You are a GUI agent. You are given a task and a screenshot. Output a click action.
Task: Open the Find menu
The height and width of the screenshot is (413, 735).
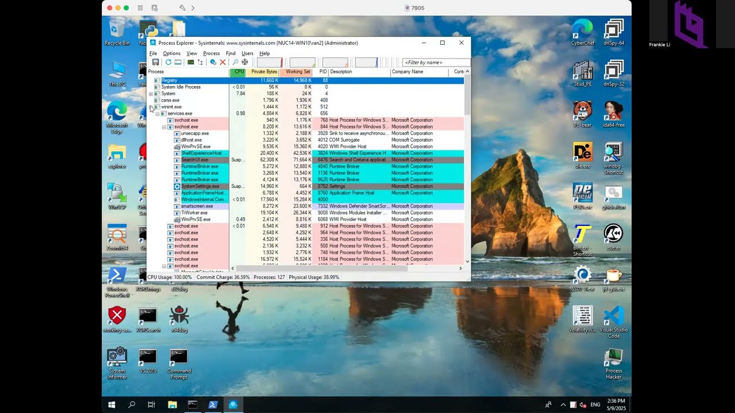click(x=231, y=53)
